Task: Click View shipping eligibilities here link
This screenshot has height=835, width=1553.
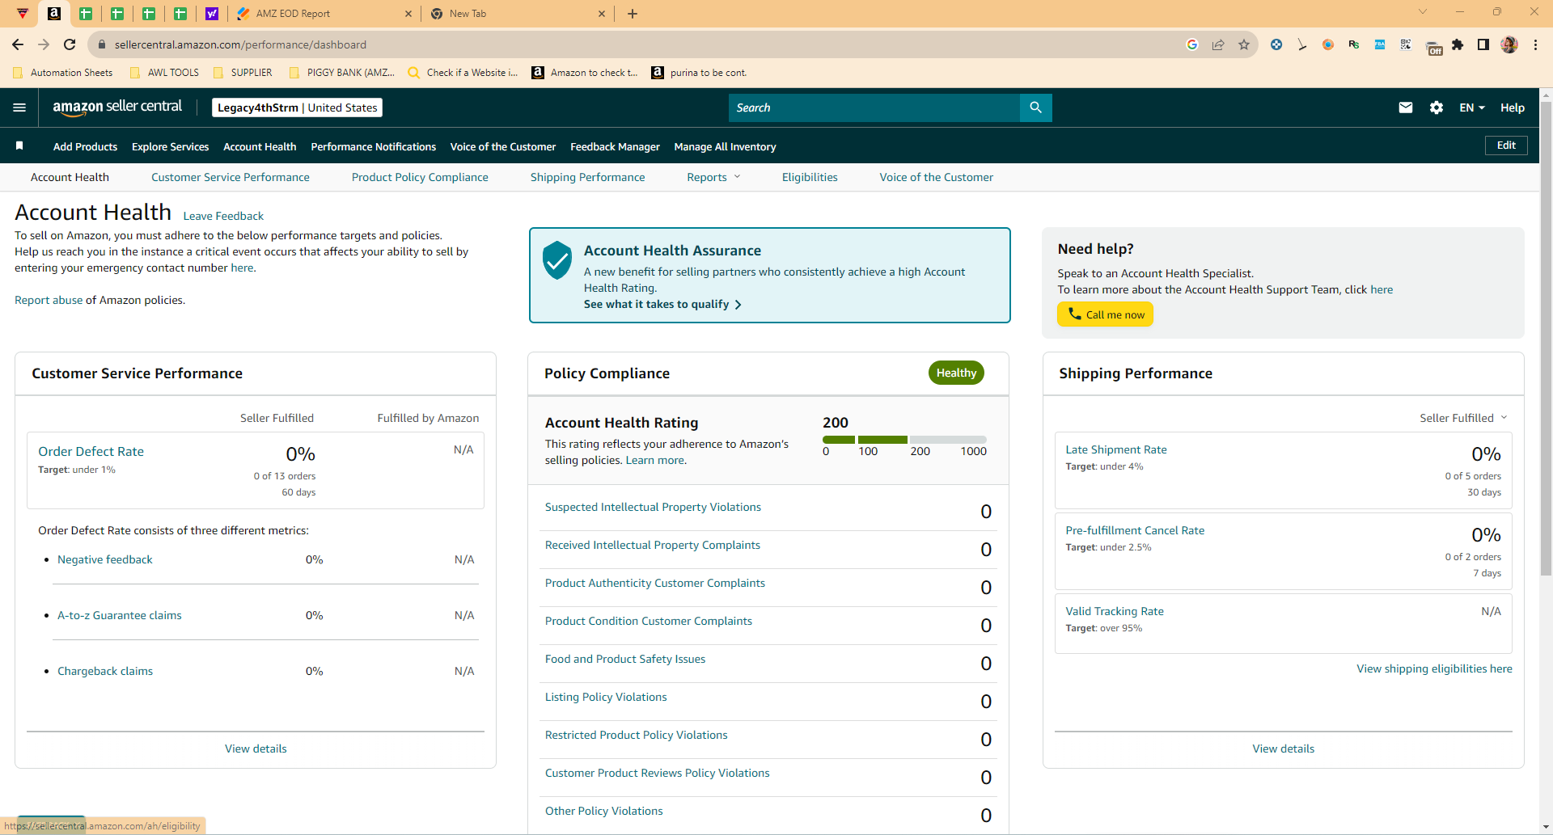Action: click(1434, 668)
